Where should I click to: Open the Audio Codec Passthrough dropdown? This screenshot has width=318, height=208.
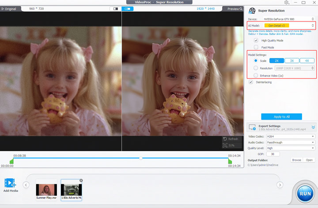pos(291,142)
